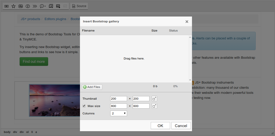The image size is (275, 136).
Task: Click the insert gallery images toolbar icon
Action: click(x=51, y=6)
